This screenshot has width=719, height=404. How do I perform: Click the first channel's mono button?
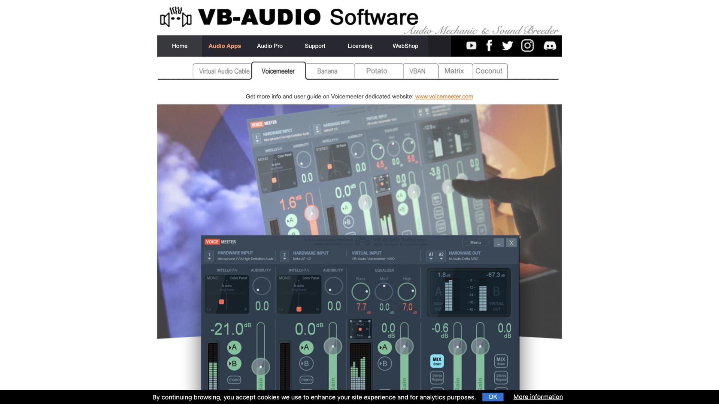[x=234, y=380]
